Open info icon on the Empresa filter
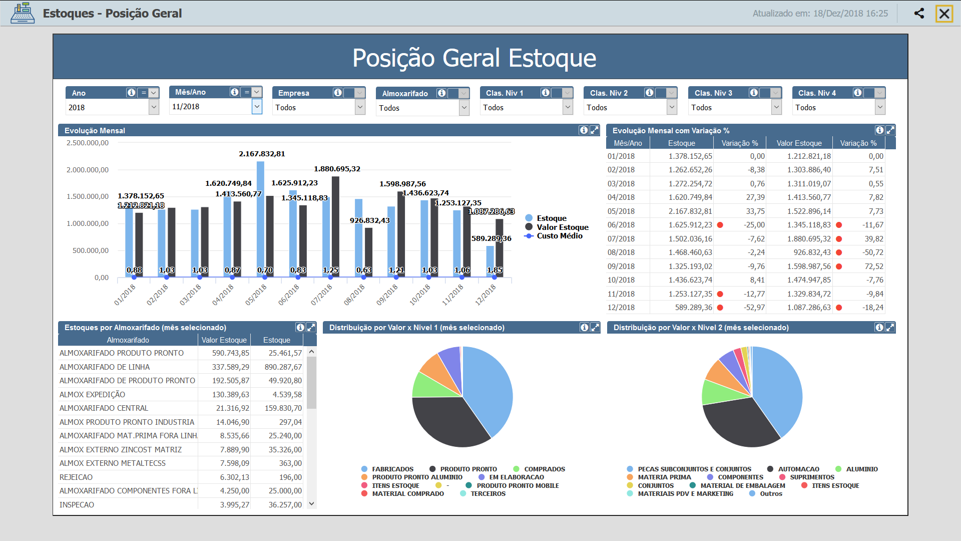Screen dimensions: 961x541 pos(337,92)
